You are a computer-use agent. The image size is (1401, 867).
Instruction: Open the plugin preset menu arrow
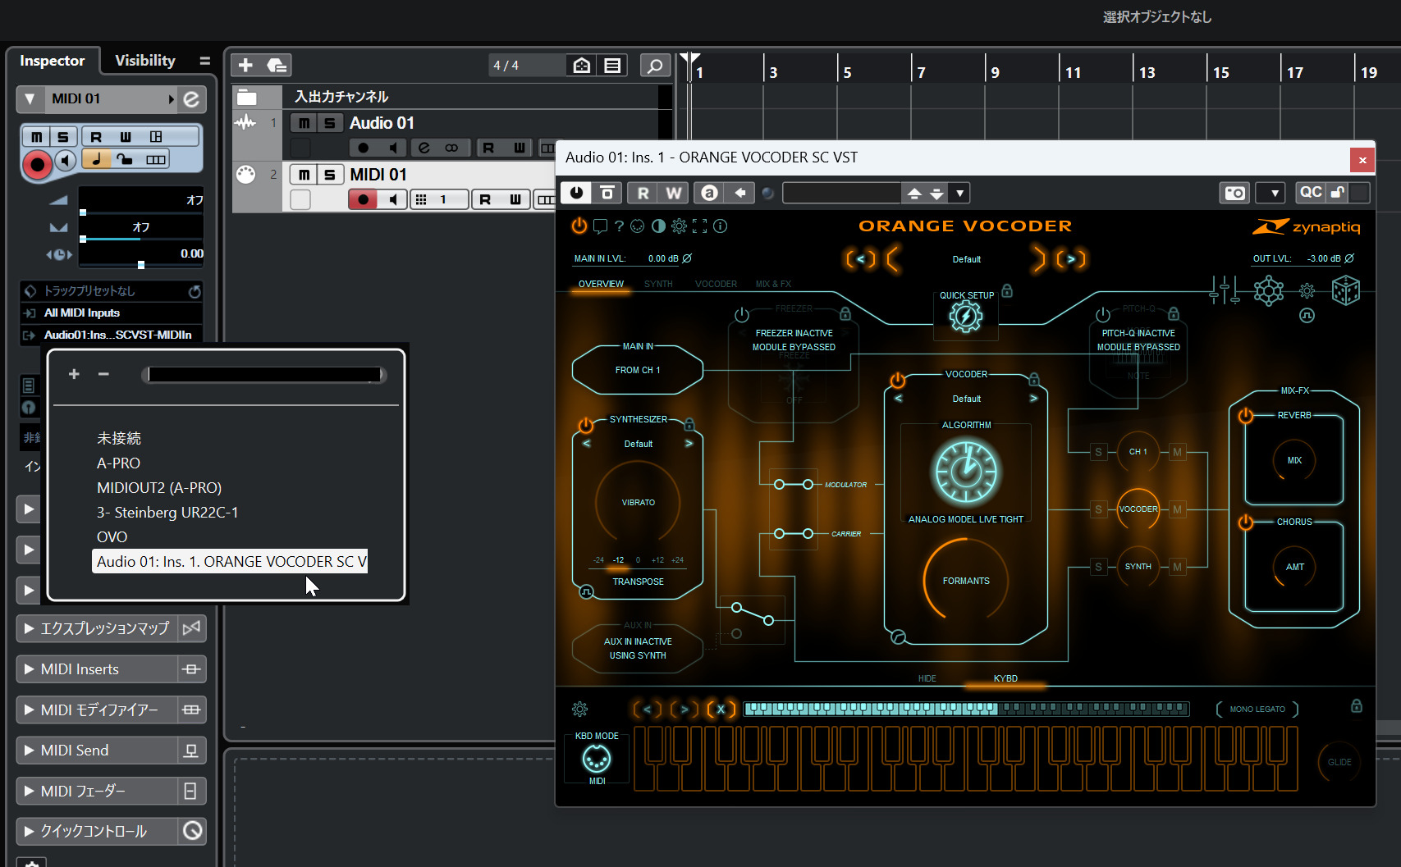tap(959, 193)
